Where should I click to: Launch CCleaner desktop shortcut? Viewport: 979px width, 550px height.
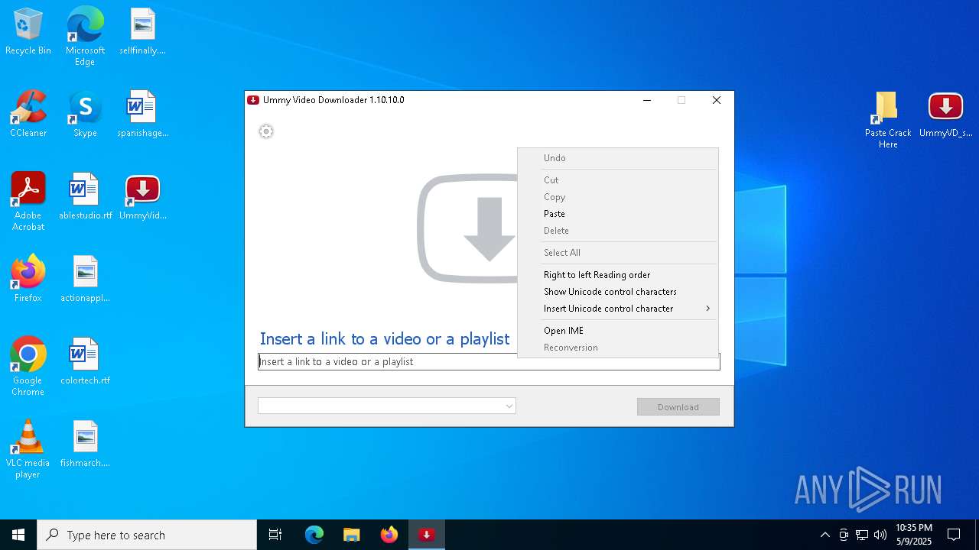(28, 115)
